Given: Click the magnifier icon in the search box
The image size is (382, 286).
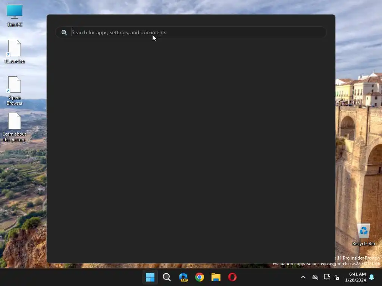Looking at the screenshot, I should (64, 33).
